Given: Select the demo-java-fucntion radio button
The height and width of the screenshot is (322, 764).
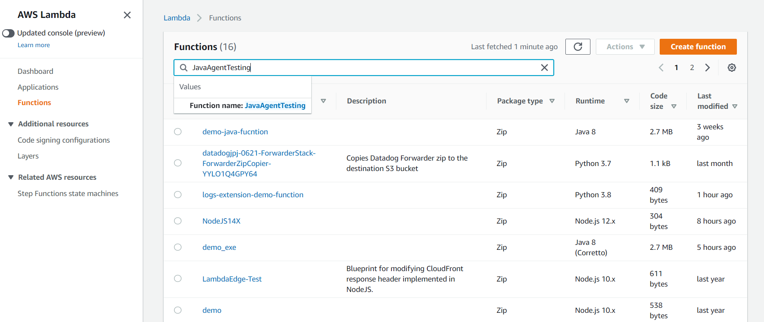Looking at the screenshot, I should point(178,132).
